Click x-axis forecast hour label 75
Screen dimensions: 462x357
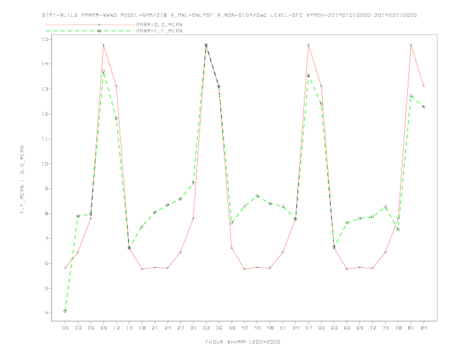point(386,328)
